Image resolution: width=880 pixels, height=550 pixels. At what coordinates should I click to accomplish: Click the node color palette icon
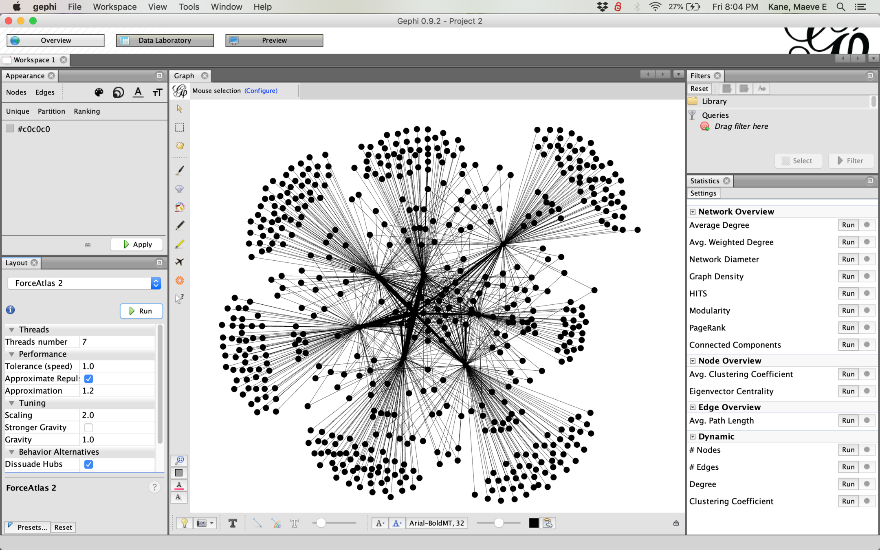coord(99,92)
